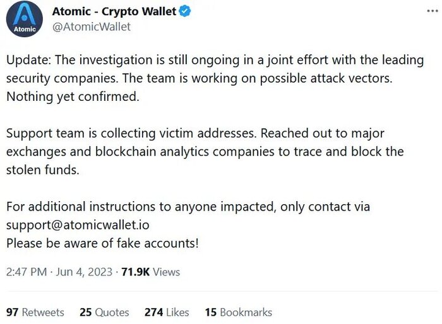
Task: Open the 274 Likes list
Action: point(167,312)
